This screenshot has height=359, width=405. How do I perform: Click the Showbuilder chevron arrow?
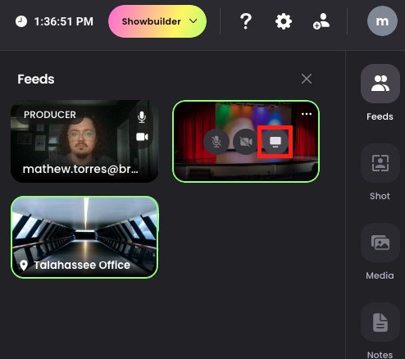coord(193,21)
